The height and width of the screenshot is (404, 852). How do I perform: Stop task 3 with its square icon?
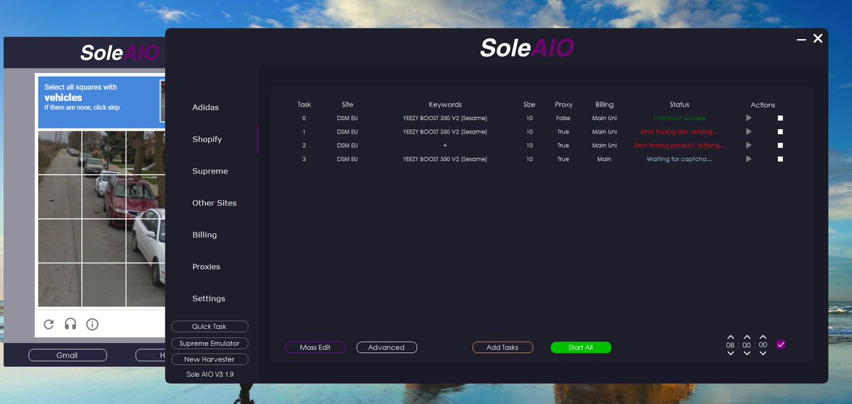(x=780, y=159)
